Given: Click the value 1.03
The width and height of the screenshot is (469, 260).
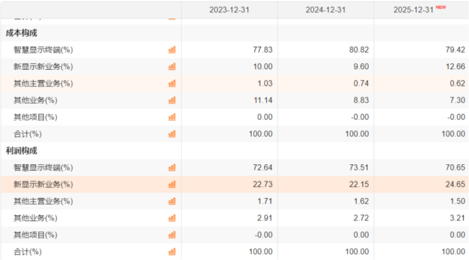Looking at the screenshot, I should pyautogui.click(x=265, y=84).
